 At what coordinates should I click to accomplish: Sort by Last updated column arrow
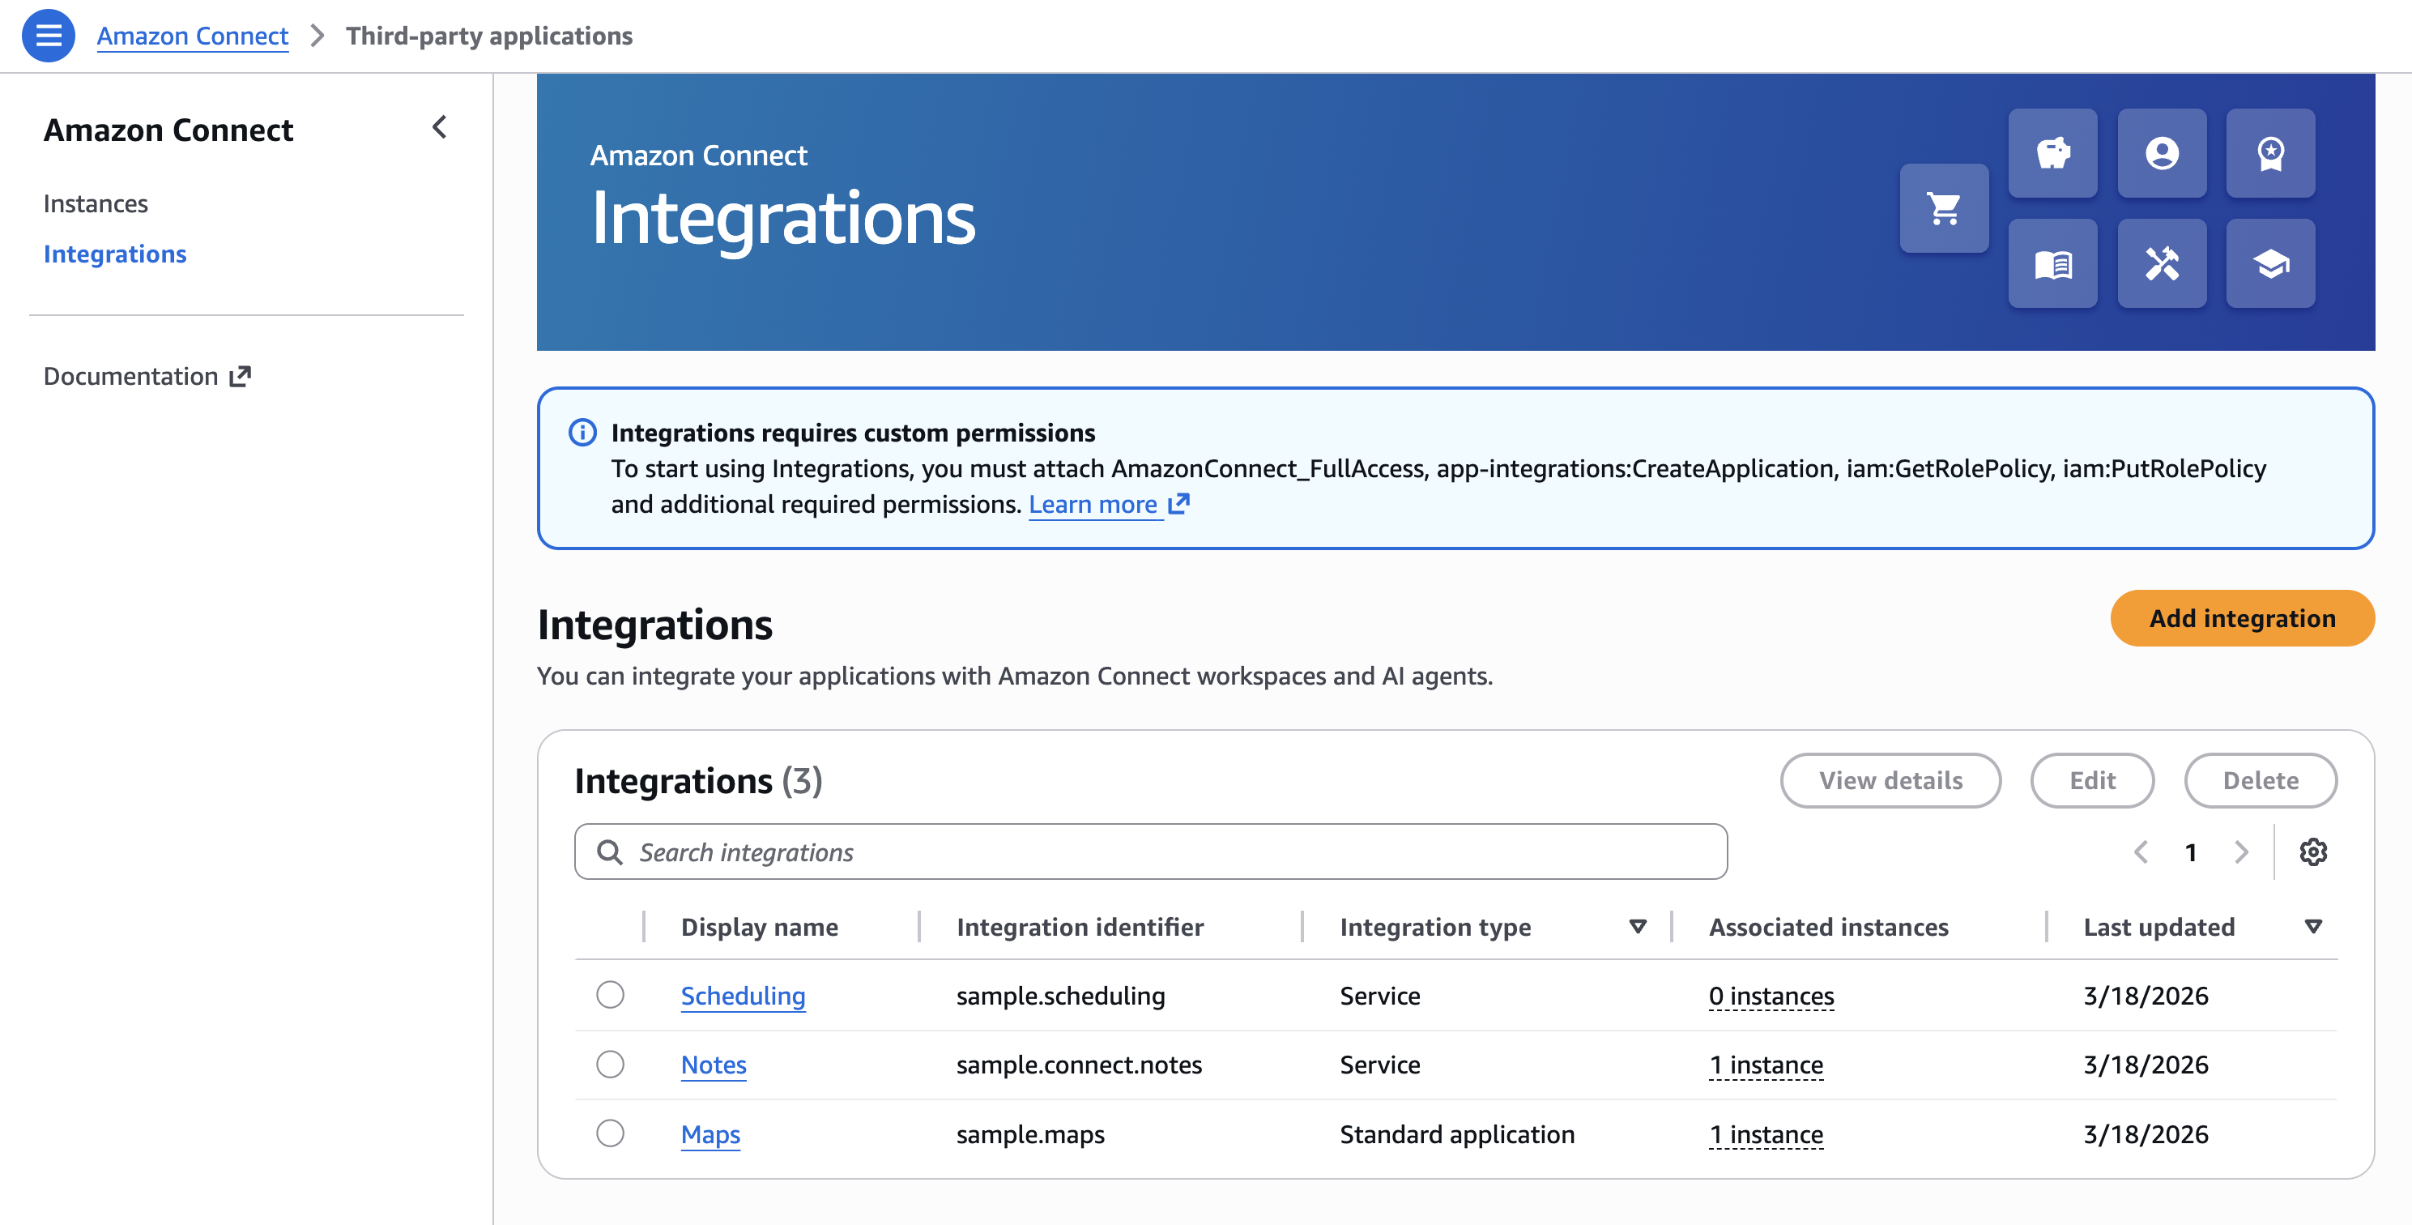[x=2312, y=926]
